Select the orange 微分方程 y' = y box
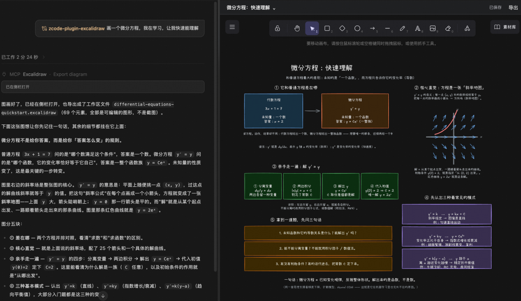This screenshot has height=301, width=521. [x=355, y=111]
